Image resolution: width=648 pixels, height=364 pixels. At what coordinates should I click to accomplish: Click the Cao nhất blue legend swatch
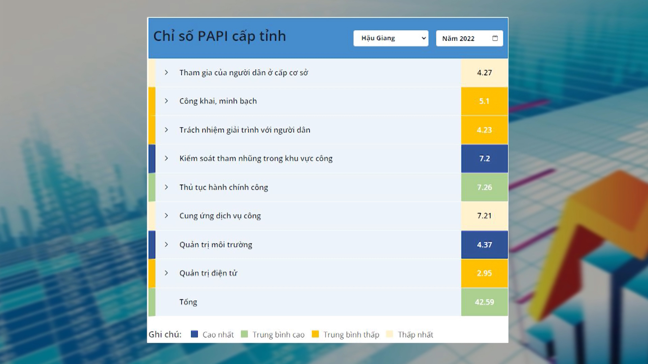[x=194, y=334]
